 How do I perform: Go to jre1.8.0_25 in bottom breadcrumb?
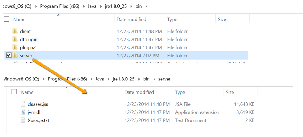click(123, 79)
